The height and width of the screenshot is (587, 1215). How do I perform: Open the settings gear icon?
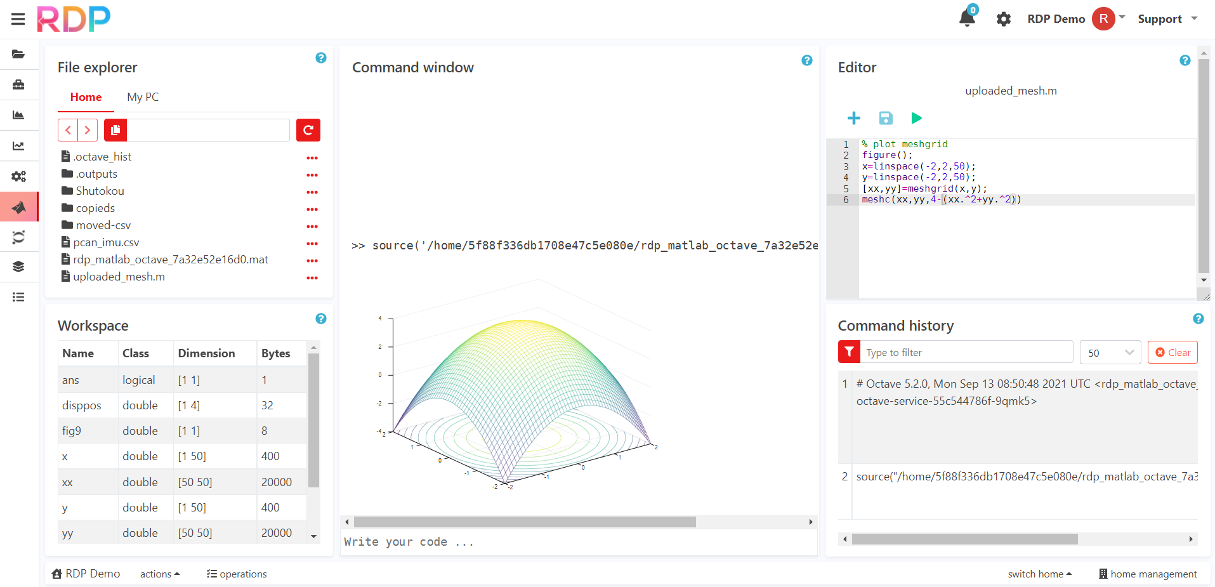[x=1004, y=19]
